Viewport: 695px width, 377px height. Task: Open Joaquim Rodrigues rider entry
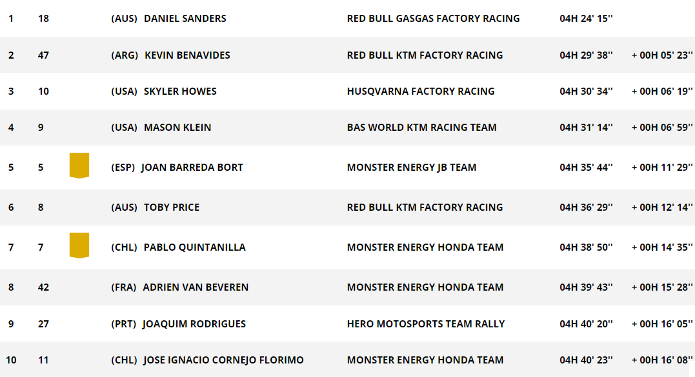click(x=194, y=324)
